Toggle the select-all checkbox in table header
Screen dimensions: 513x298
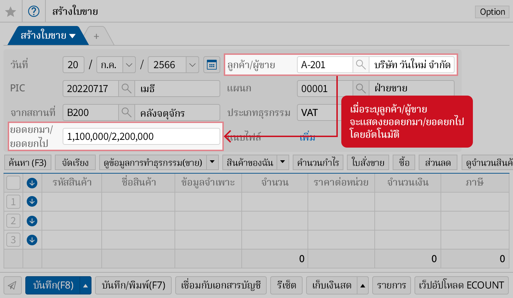13,183
